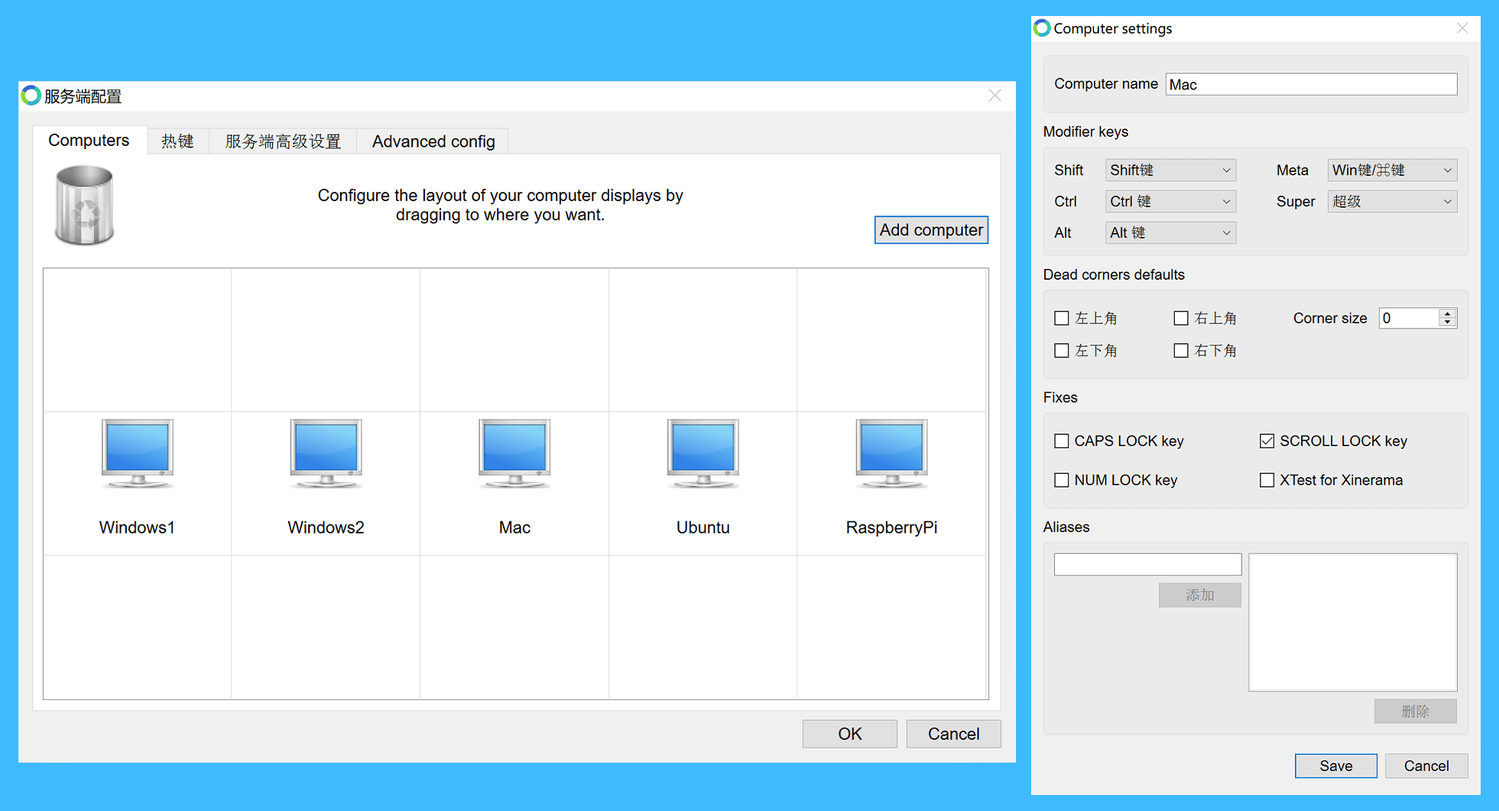Screen dimensions: 1499x811
Task: Click the Mac computer icon
Action: [514, 454]
